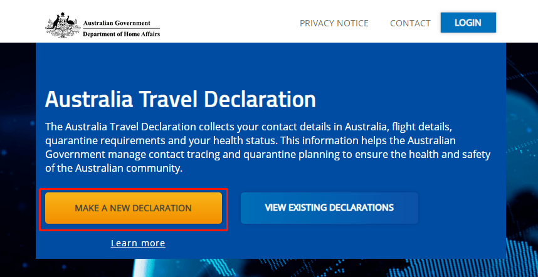Click 'quarantine requirements' phrase in the paragraph
The width and height of the screenshot is (538, 277).
(x=102, y=141)
